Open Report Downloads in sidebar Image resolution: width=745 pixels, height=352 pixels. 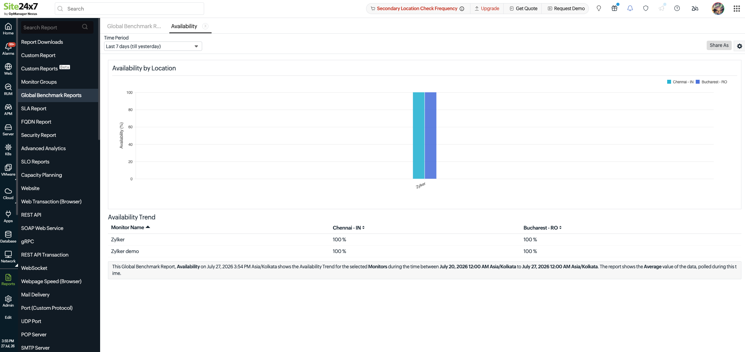(42, 42)
